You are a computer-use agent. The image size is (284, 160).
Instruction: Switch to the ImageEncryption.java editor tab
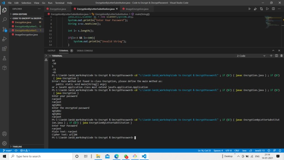pos(137,9)
